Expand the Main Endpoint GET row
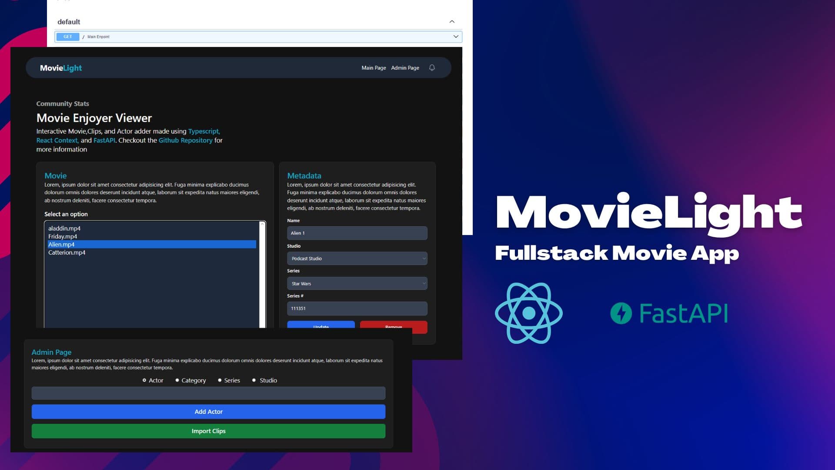 (455, 37)
